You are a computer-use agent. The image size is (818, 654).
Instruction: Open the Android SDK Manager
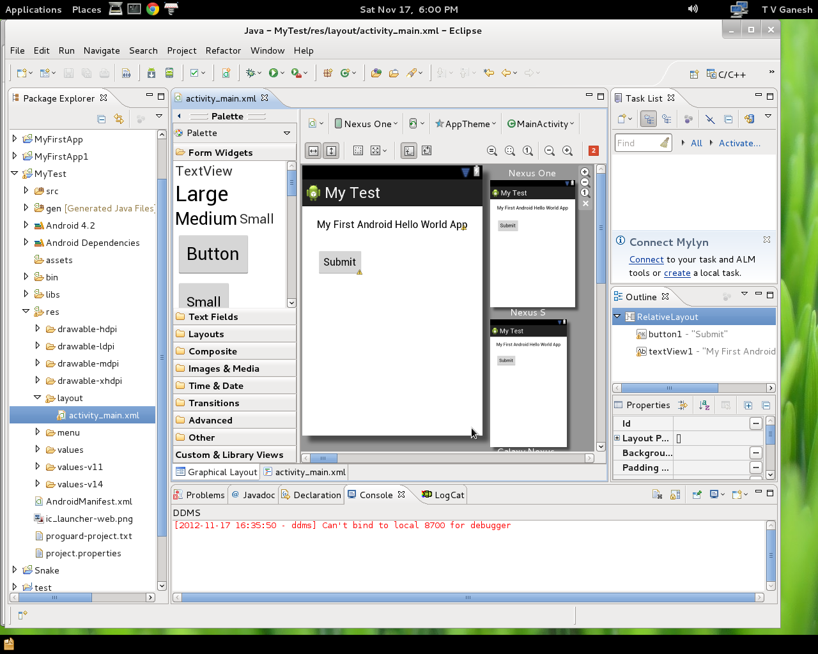pos(151,73)
